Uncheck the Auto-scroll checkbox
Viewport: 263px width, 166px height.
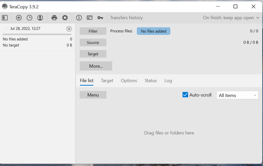click(x=185, y=95)
